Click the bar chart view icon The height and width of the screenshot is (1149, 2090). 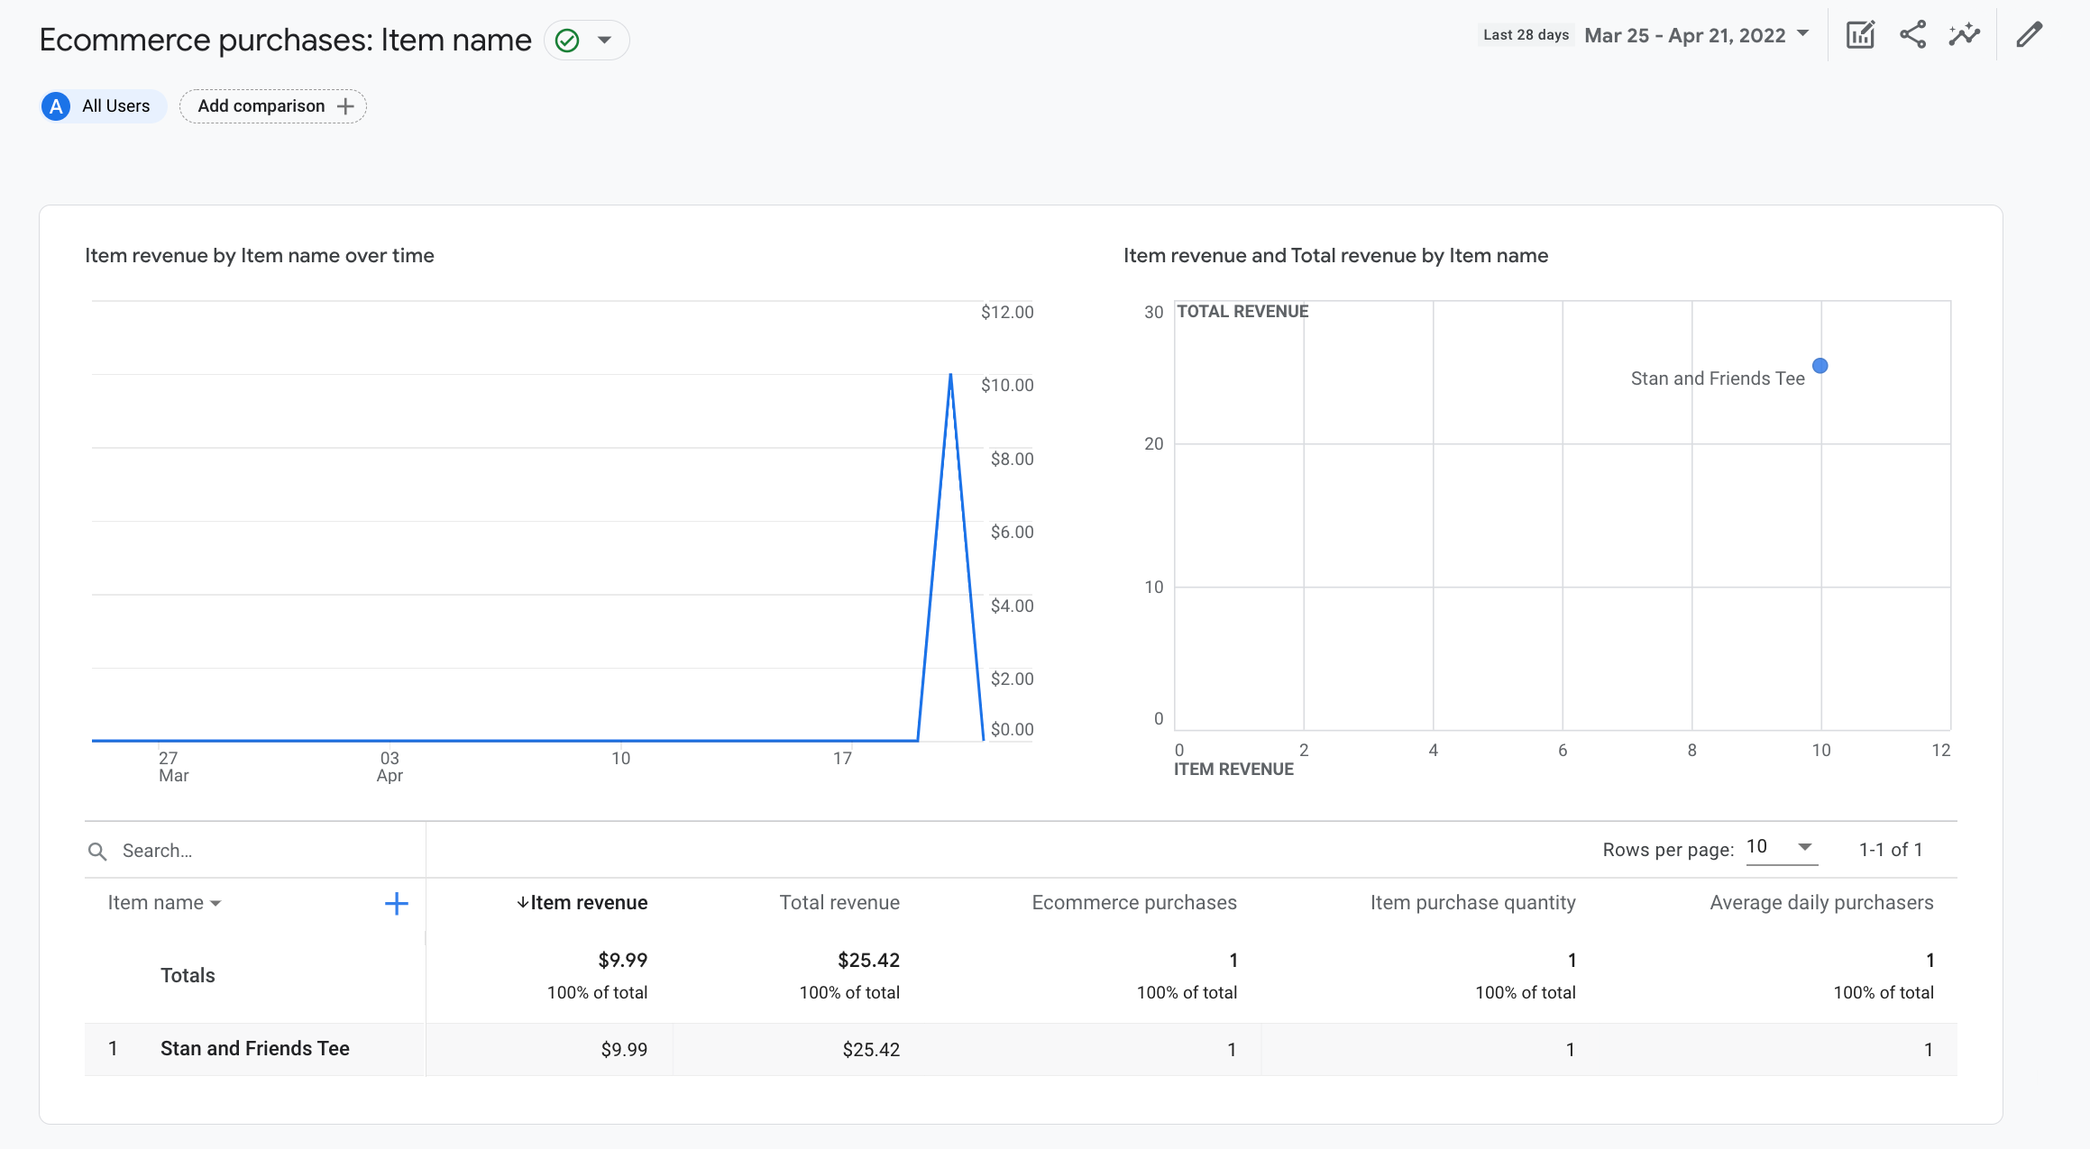pos(1861,37)
